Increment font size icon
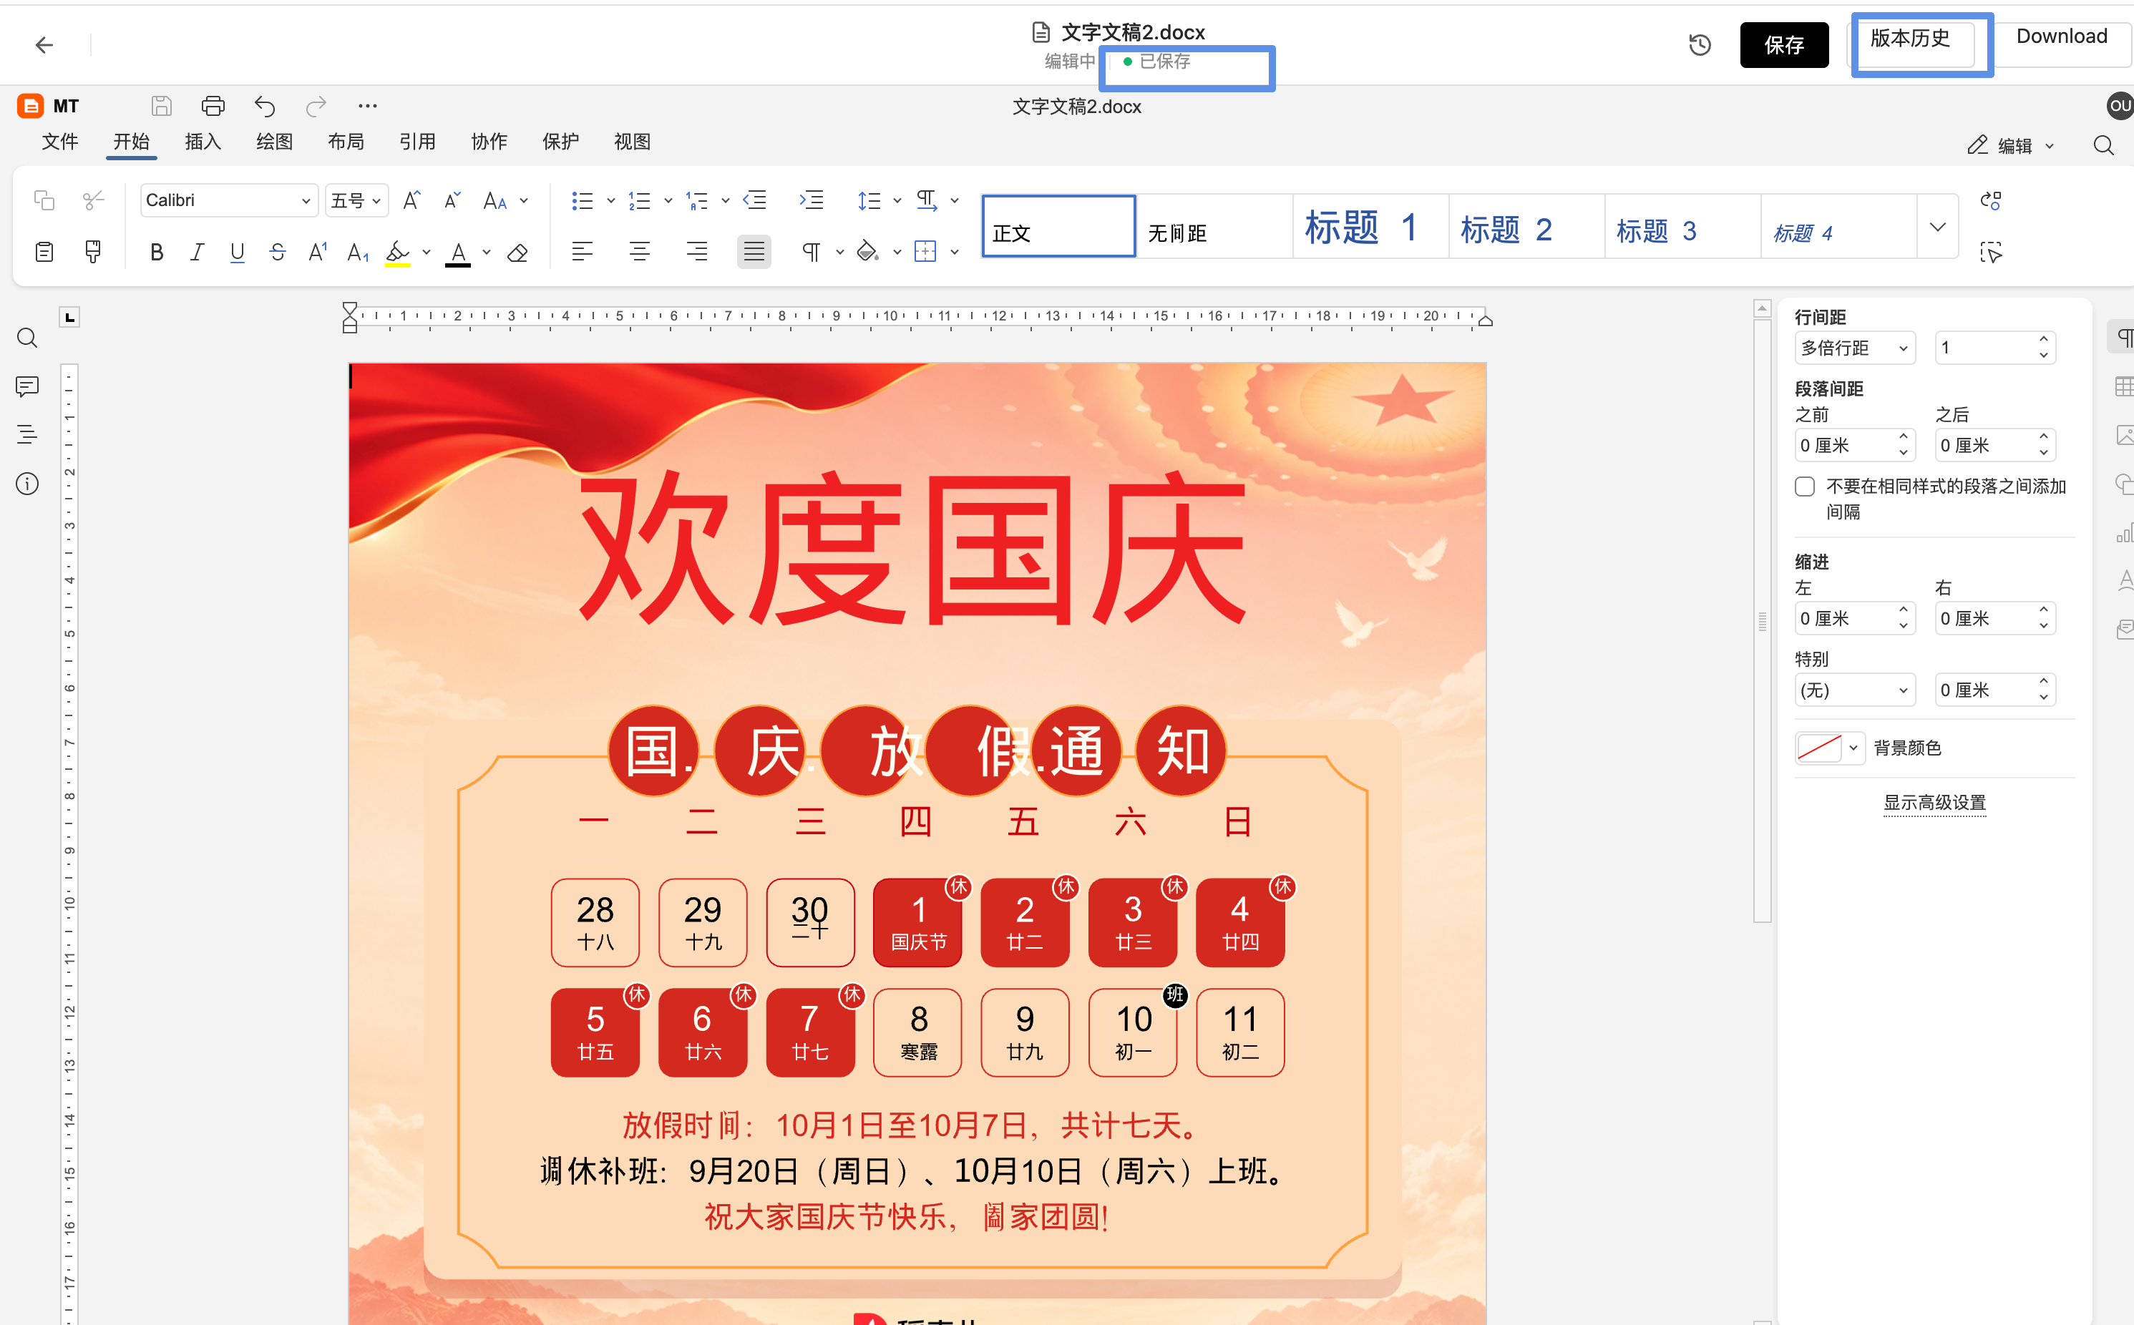 coord(411,200)
